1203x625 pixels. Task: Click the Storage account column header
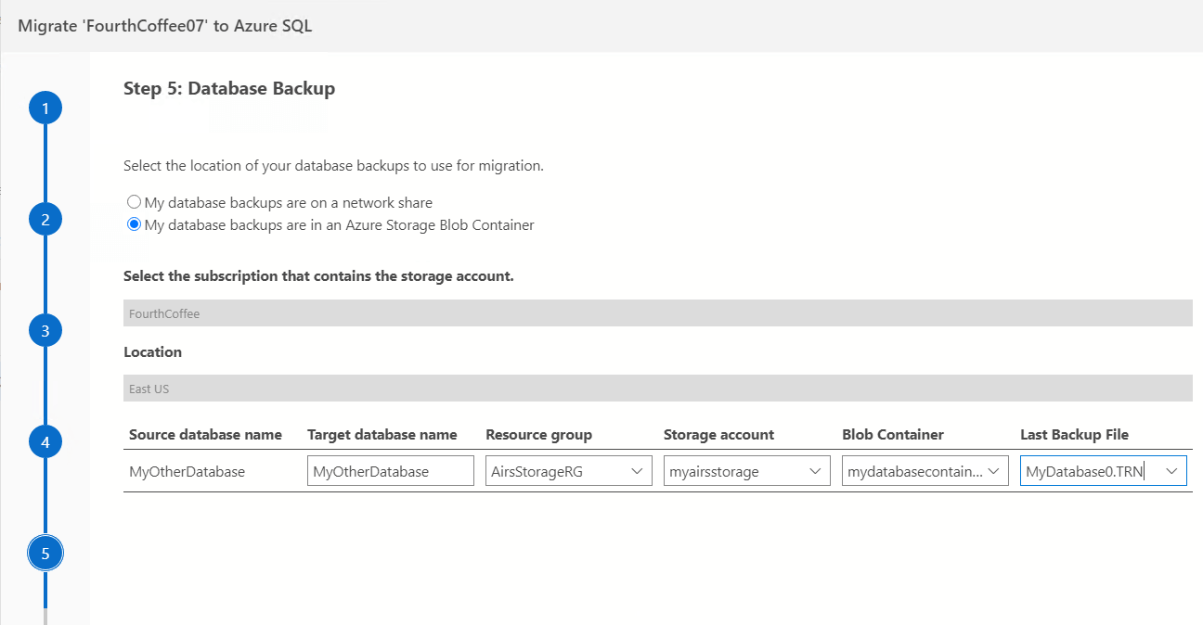718,434
